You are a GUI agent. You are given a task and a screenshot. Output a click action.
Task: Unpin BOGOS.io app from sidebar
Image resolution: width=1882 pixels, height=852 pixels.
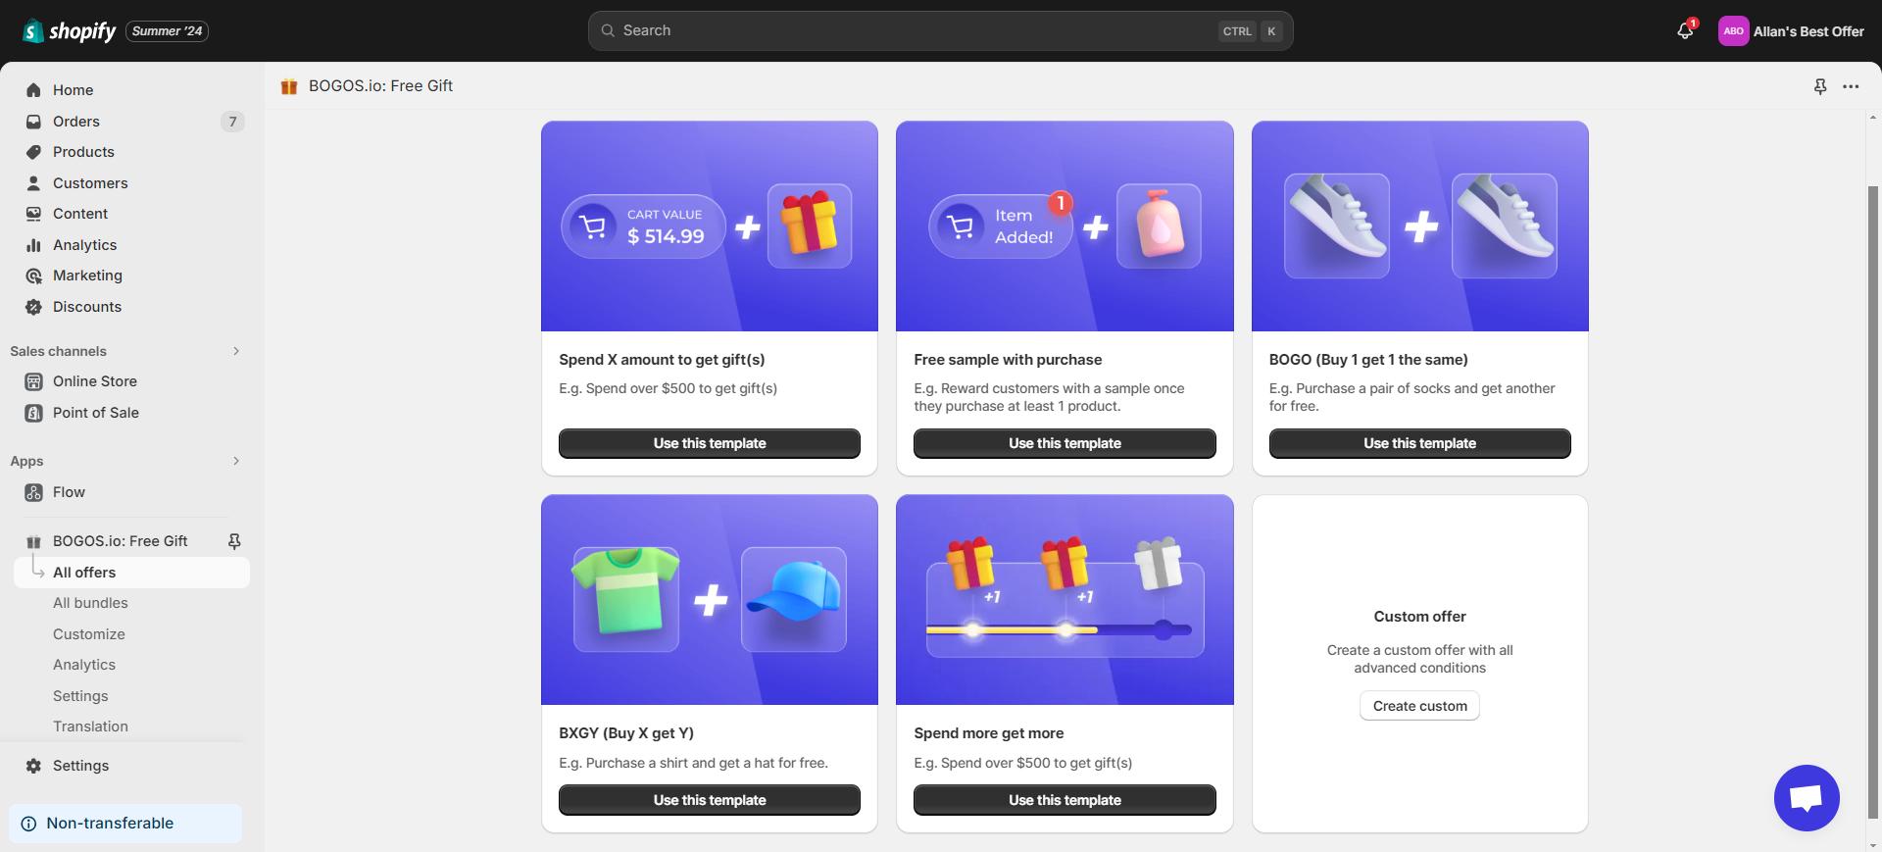point(234,541)
